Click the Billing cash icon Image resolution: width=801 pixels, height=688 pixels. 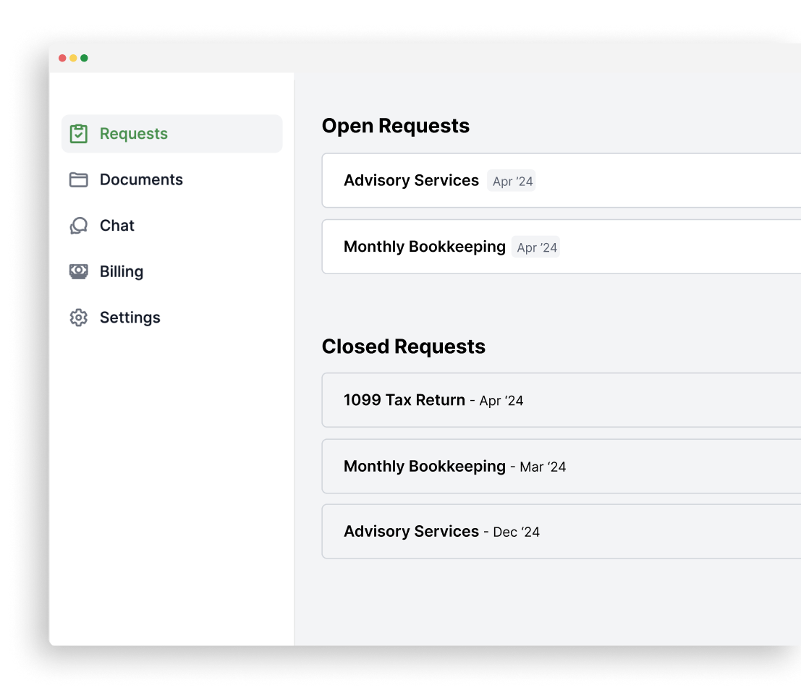pos(78,272)
